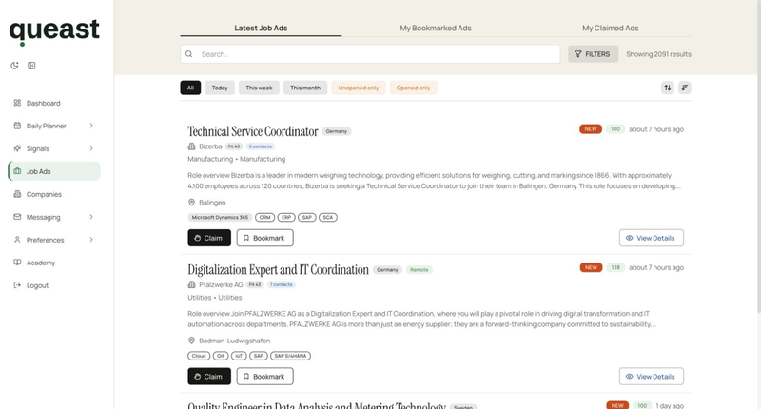Viewport: 761px width, 409px height.
Task: Click Bizerba company building icon
Action: 192,146
